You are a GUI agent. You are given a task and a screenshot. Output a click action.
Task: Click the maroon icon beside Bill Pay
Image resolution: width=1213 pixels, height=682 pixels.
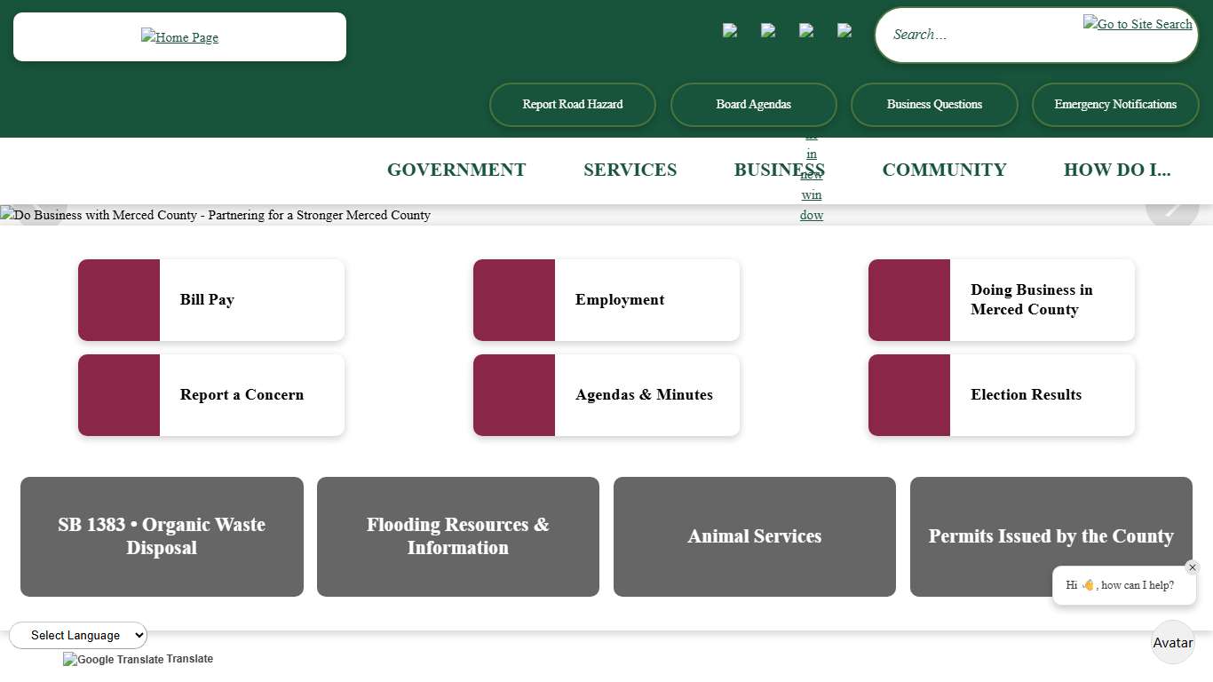pyautogui.click(x=119, y=300)
